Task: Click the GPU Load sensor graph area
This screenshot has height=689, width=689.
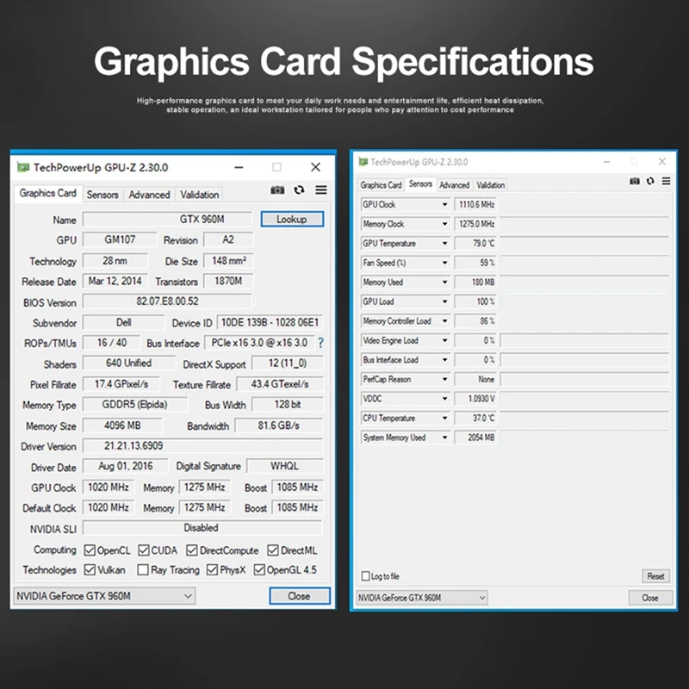Action: tap(585, 301)
